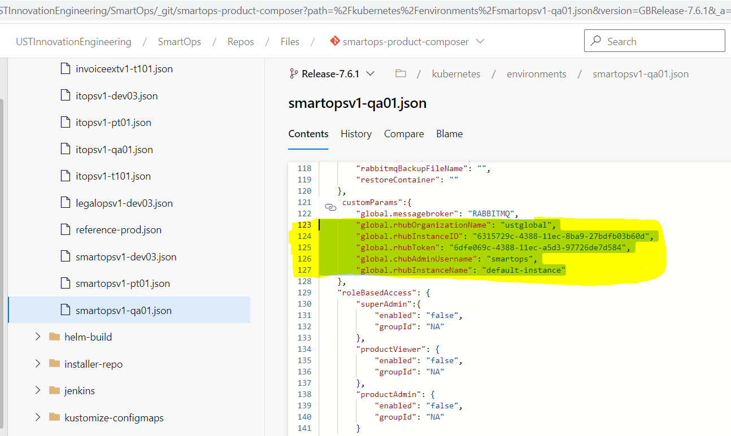Click line number 123 in code gutter

click(x=304, y=225)
